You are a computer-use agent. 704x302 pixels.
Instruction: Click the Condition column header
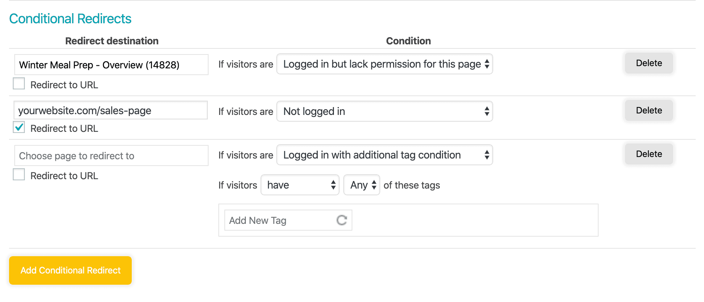point(408,41)
